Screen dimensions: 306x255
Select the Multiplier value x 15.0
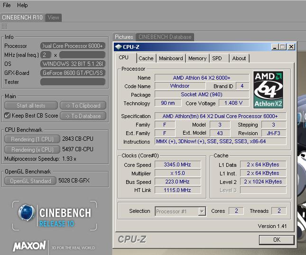pyautogui.click(x=177, y=173)
